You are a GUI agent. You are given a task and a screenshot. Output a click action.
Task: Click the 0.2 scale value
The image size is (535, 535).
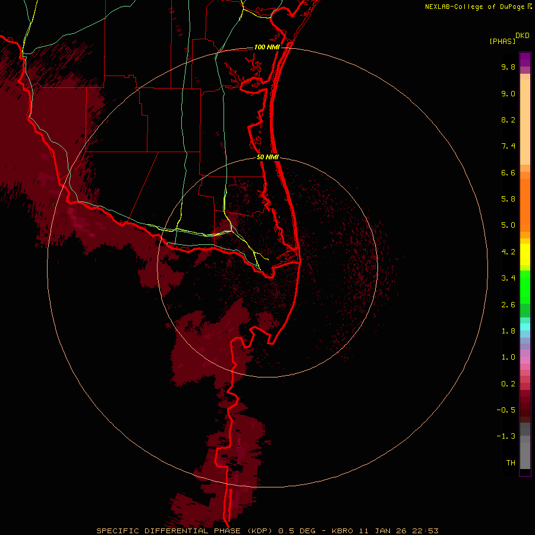[508, 383]
